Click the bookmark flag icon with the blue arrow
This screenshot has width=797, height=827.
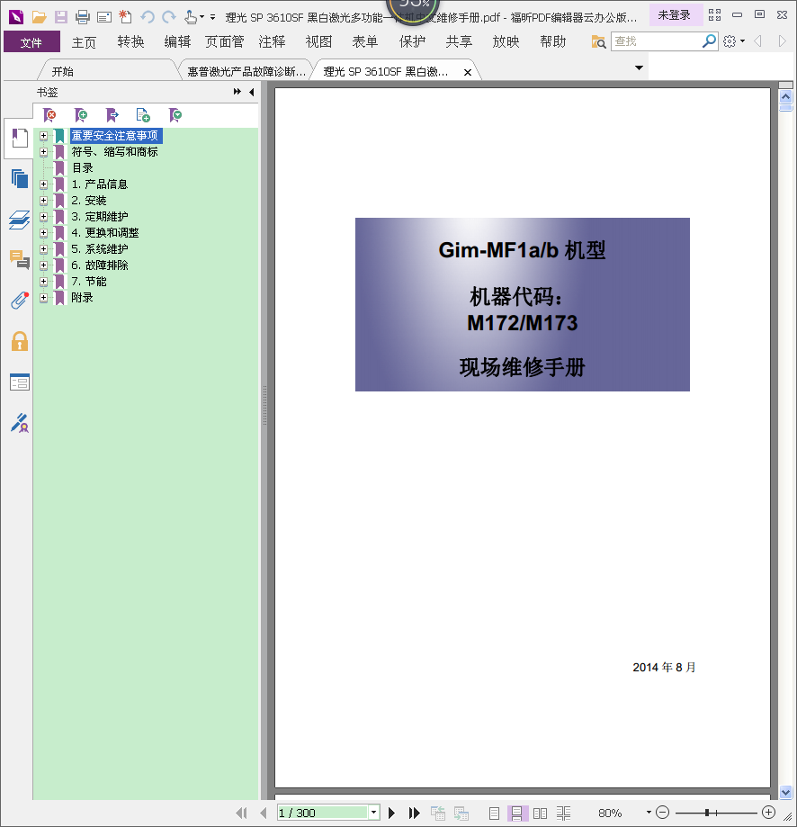click(112, 115)
